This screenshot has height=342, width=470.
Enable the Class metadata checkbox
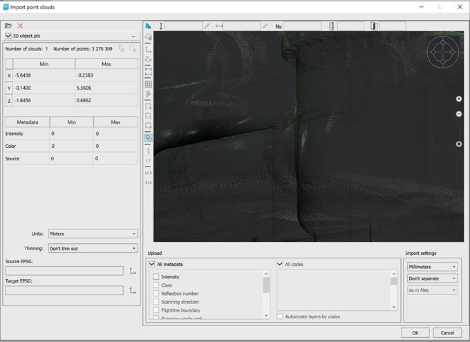pos(156,285)
